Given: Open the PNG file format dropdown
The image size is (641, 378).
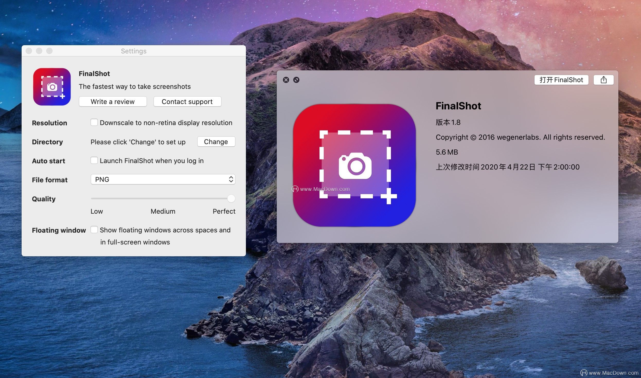Looking at the screenshot, I should [163, 179].
